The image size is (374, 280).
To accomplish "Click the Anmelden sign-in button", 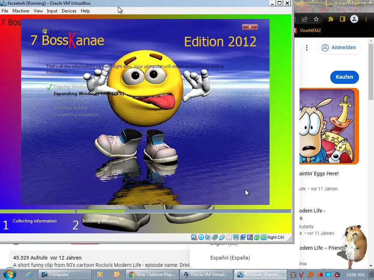I will point(339,48).
